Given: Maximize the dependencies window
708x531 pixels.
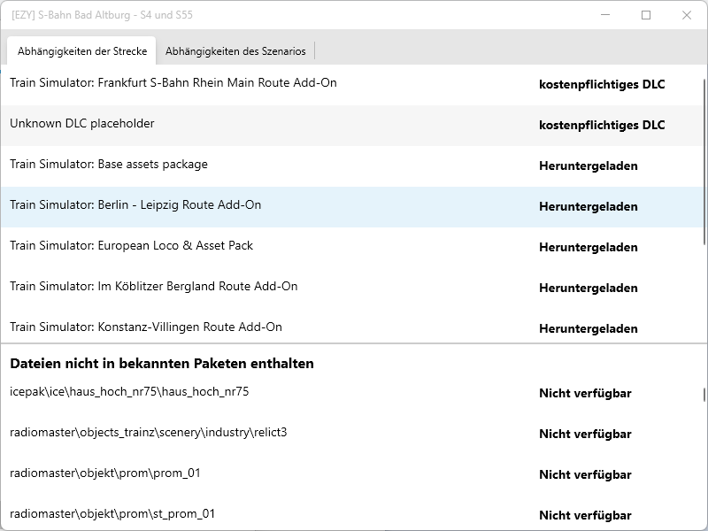Looking at the screenshot, I should (x=646, y=15).
